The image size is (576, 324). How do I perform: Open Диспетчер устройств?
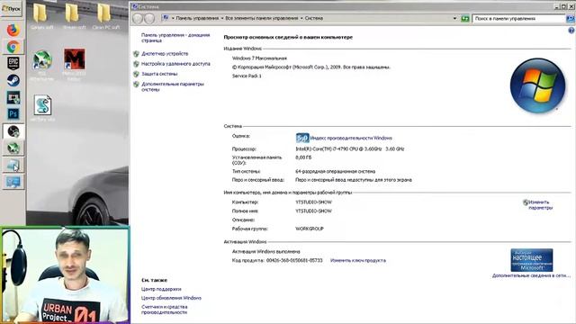[165, 54]
